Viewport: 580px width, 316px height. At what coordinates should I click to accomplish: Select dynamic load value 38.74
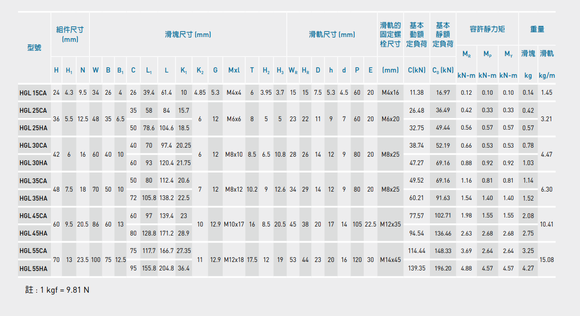click(417, 146)
